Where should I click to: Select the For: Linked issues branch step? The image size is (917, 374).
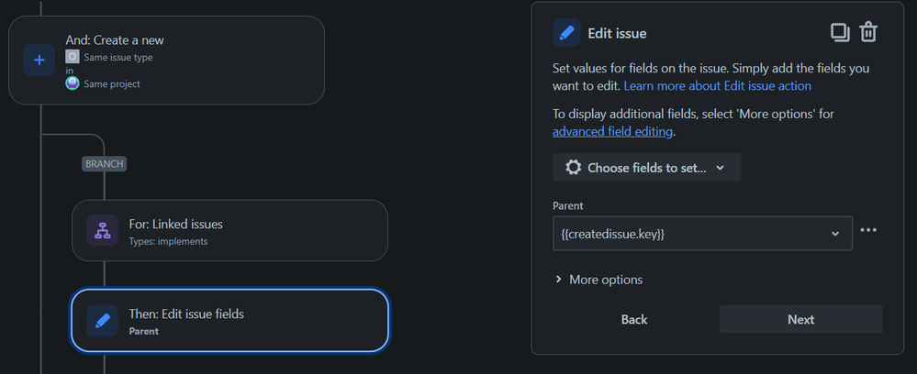click(229, 230)
